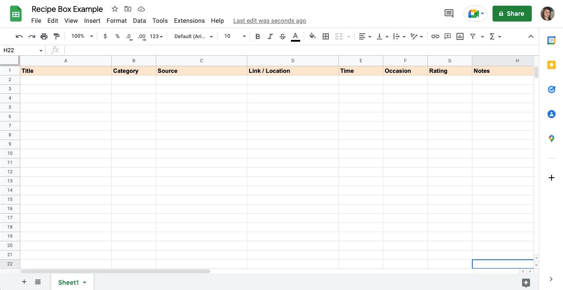Expand the merge cells options arrow

[x=349, y=36]
